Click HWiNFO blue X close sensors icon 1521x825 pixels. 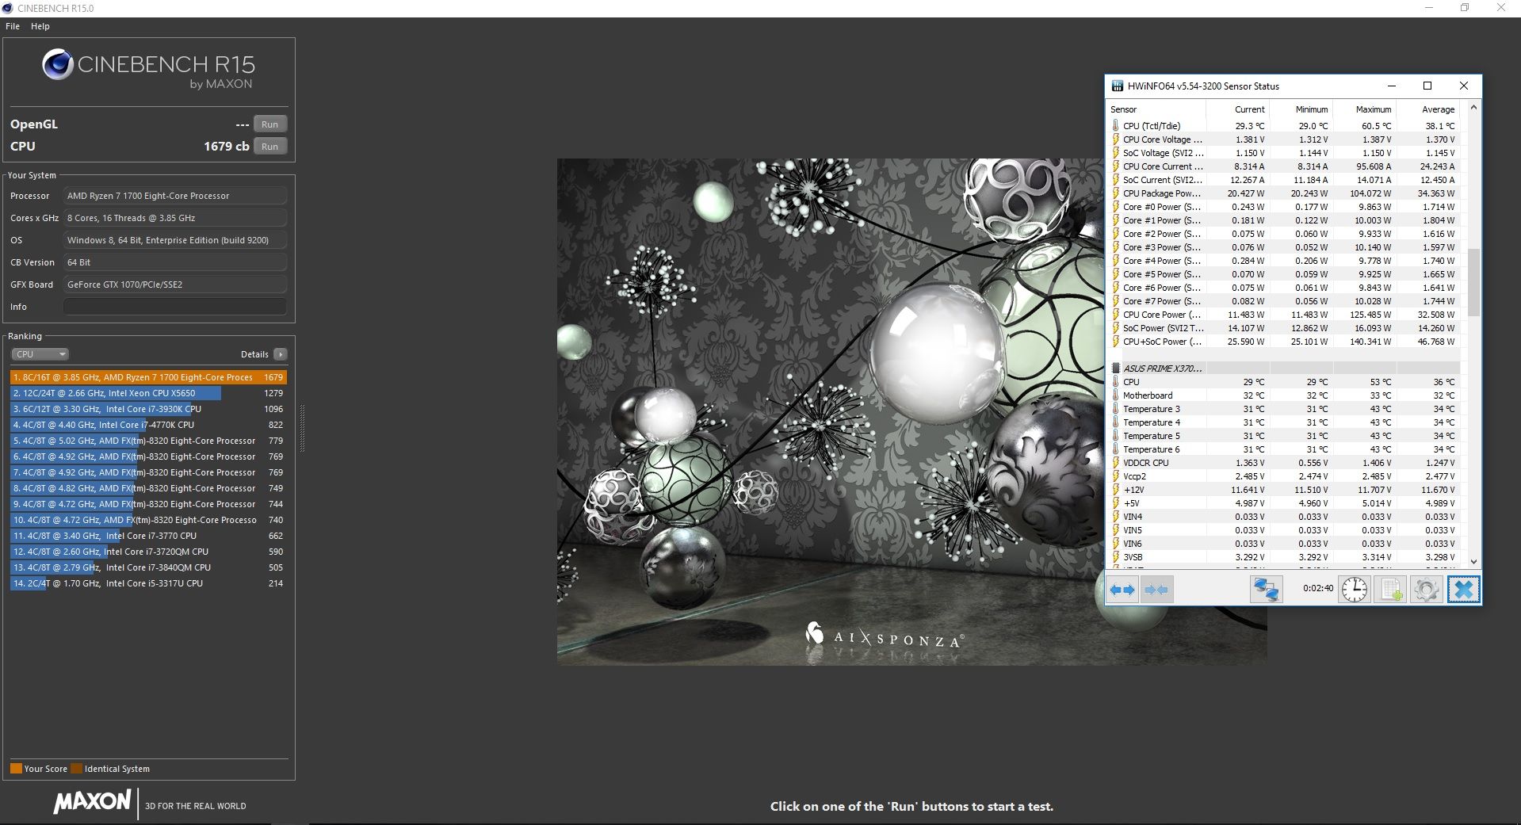1463,590
